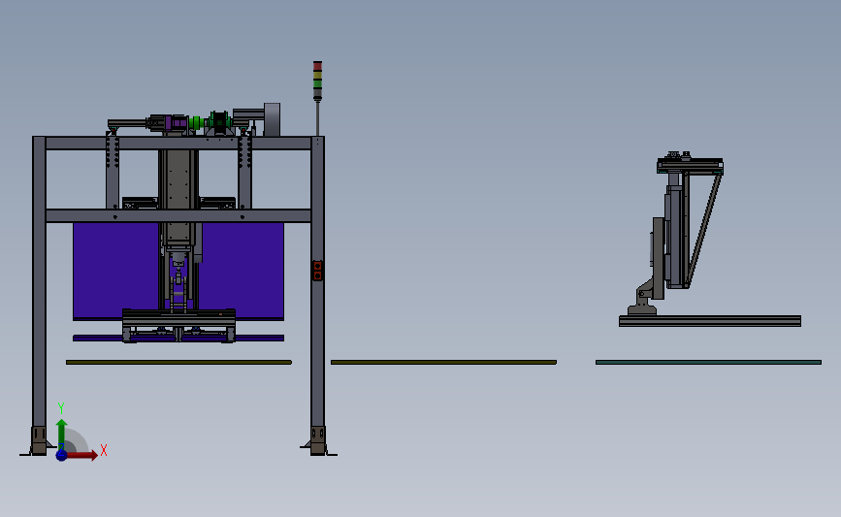This screenshot has height=517, width=841.
Task: Click the blue Z axis ball of triad
Action: point(61,455)
